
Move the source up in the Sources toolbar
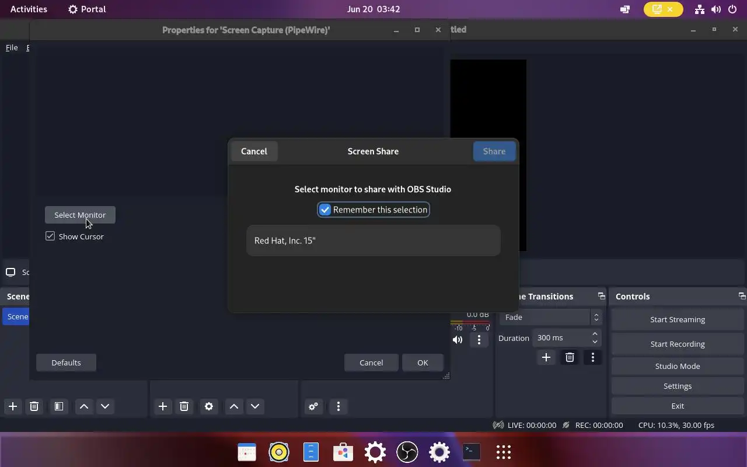[234, 406]
